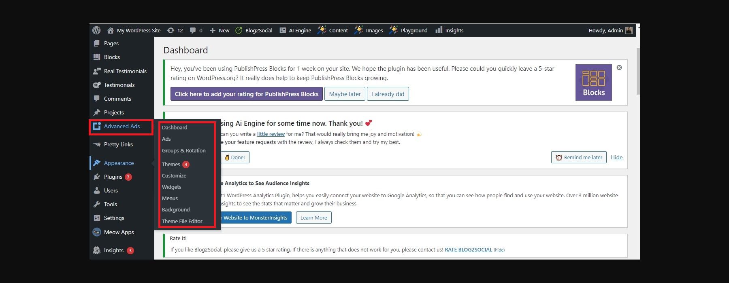Click the Learn More button
This screenshot has height=283, width=729.
(314, 218)
